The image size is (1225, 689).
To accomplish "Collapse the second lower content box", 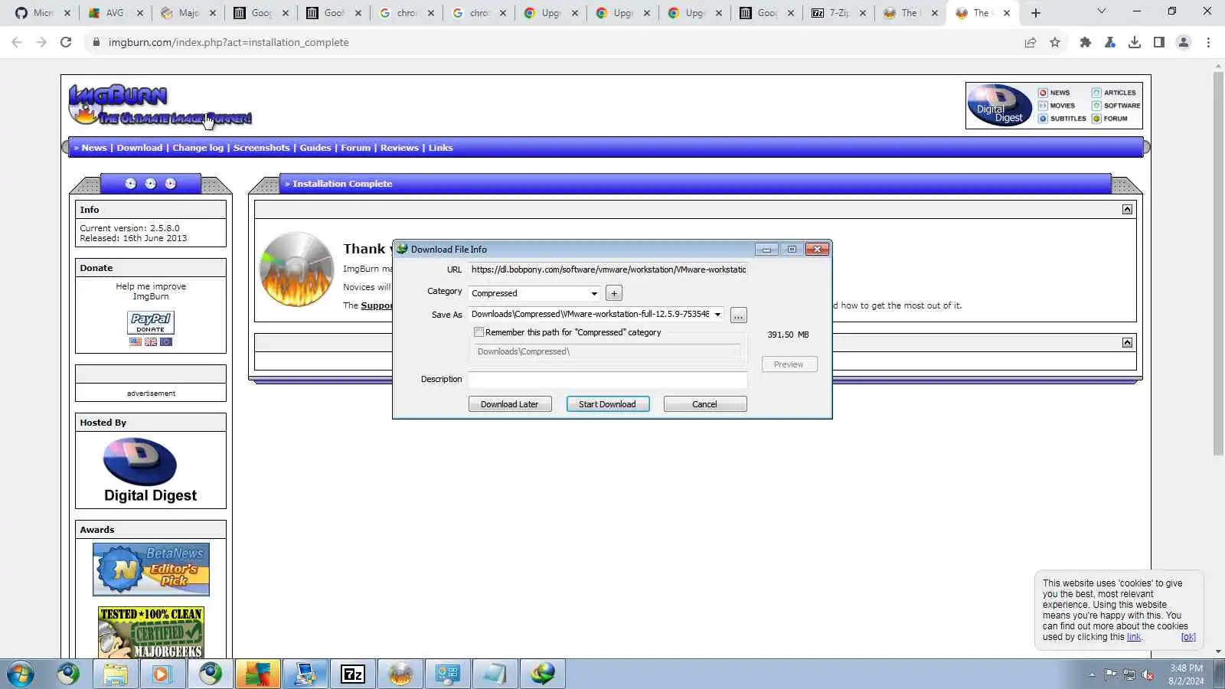I will tap(1127, 343).
